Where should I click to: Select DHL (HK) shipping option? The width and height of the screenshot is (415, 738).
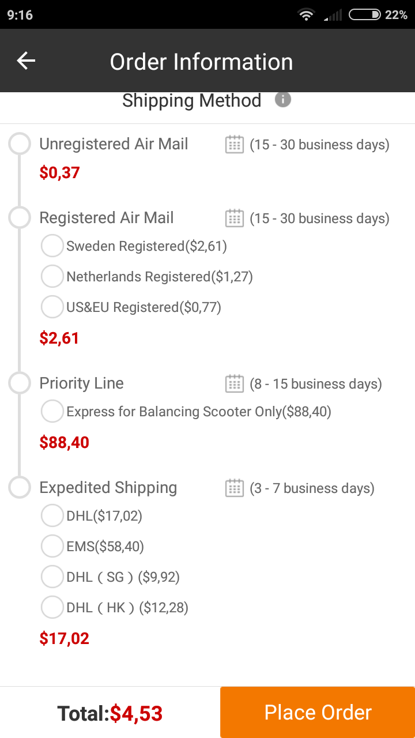point(52,607)
